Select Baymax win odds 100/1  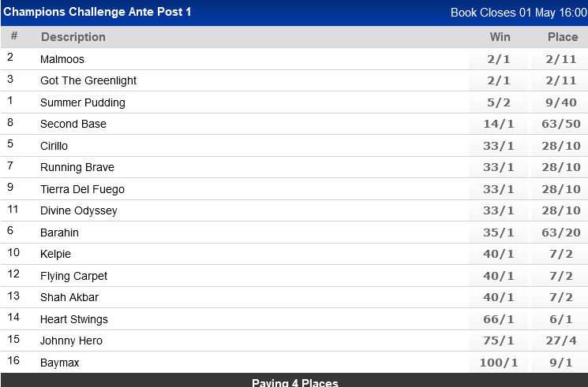point(499,363)
